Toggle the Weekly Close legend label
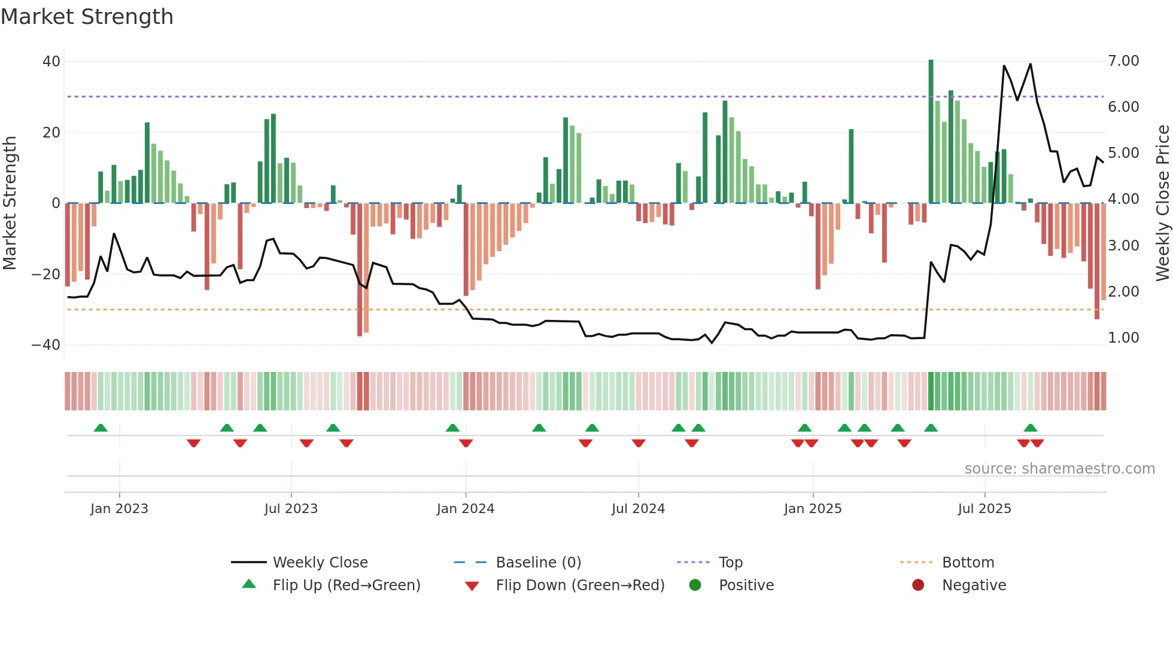Screen dimensions: 1173x659 [320, 562]
